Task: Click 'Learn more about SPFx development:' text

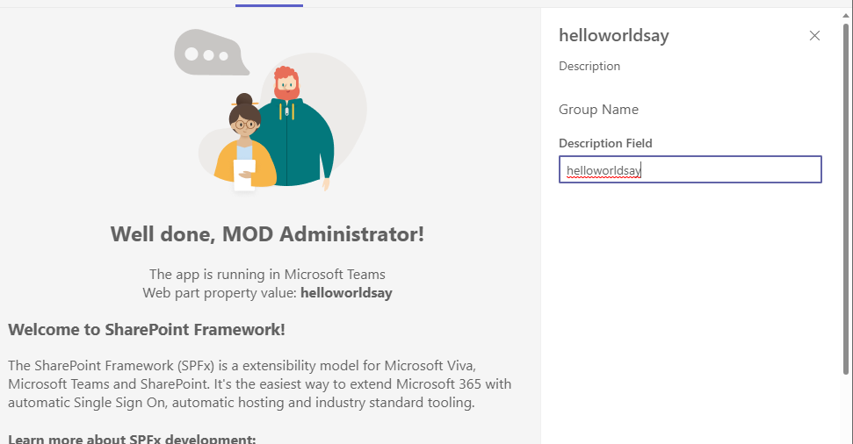Action: pyautogui.click(x=132, y=439)
